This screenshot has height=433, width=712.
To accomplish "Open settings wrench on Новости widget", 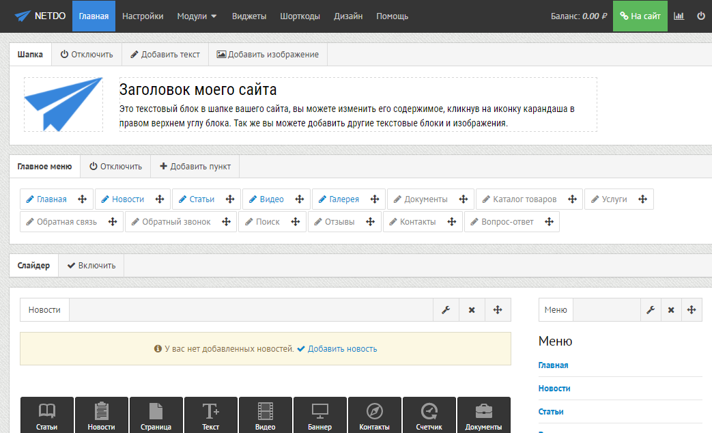I will [446, 309].
